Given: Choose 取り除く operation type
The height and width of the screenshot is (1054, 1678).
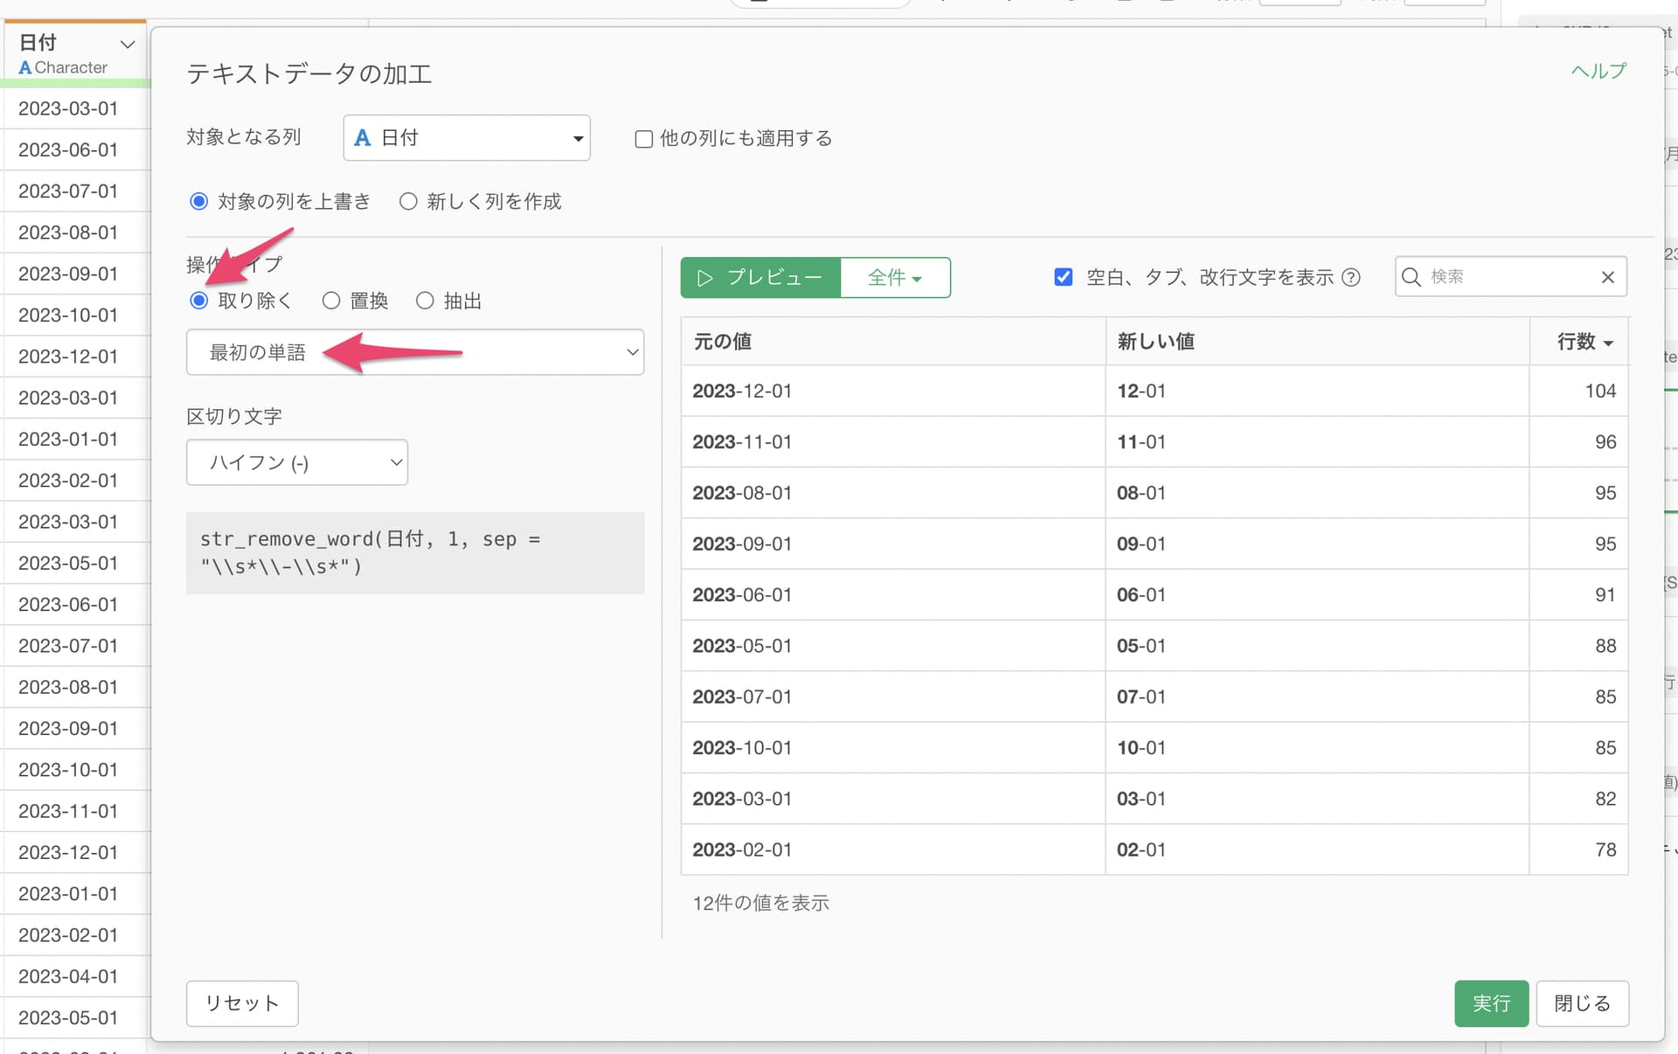Looking at the screenshot, I should click(199, 301).
